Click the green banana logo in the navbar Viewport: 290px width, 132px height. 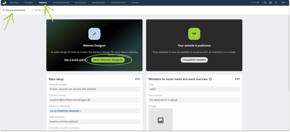tap(4, 3)
